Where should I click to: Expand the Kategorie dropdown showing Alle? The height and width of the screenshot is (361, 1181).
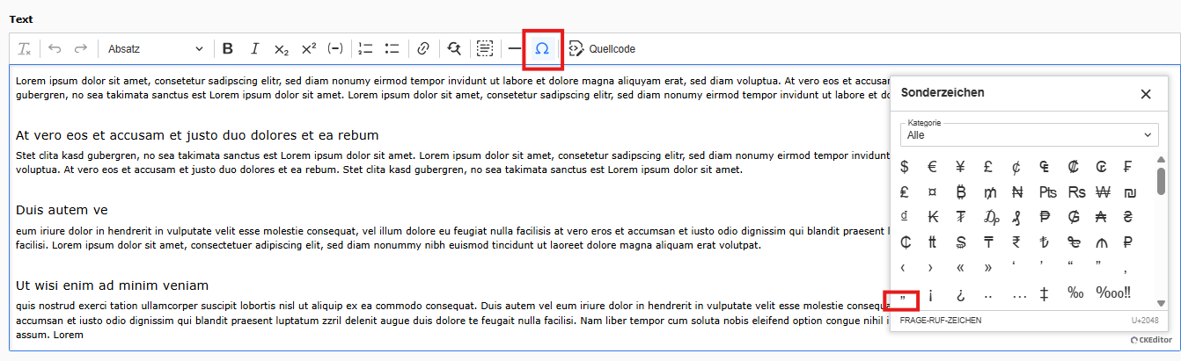tap(1027, 135)
